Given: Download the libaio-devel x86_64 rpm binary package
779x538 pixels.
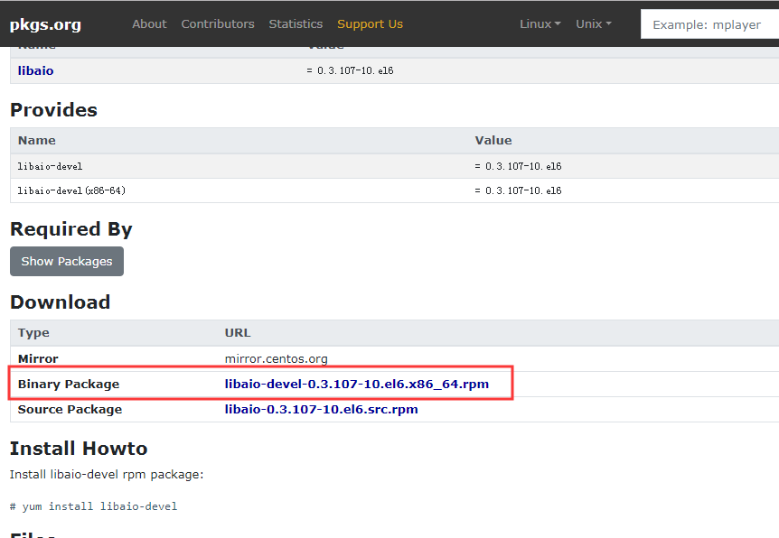Looking at the screenshot, I should pos(356,384).
